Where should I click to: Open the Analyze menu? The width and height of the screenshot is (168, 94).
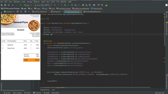(x=30, y=2)
